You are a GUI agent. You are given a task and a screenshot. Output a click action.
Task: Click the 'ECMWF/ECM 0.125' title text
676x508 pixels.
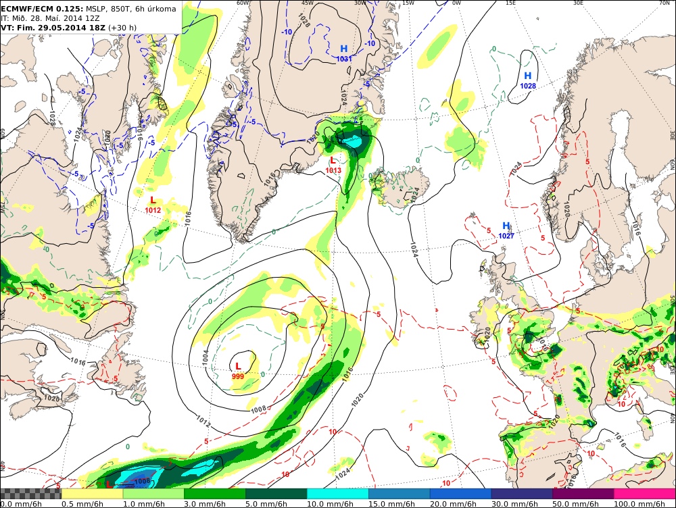point(42,9)
